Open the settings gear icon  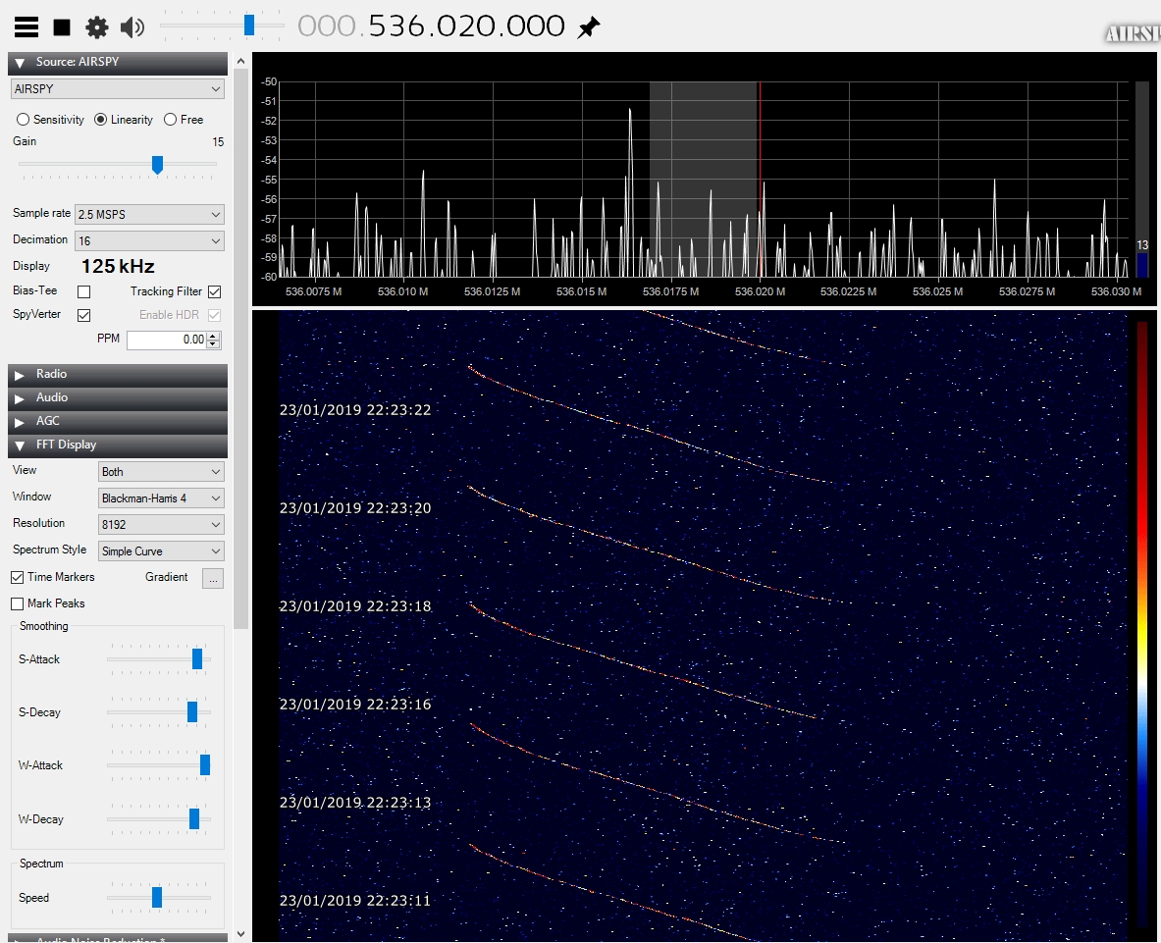coord(96,27)
